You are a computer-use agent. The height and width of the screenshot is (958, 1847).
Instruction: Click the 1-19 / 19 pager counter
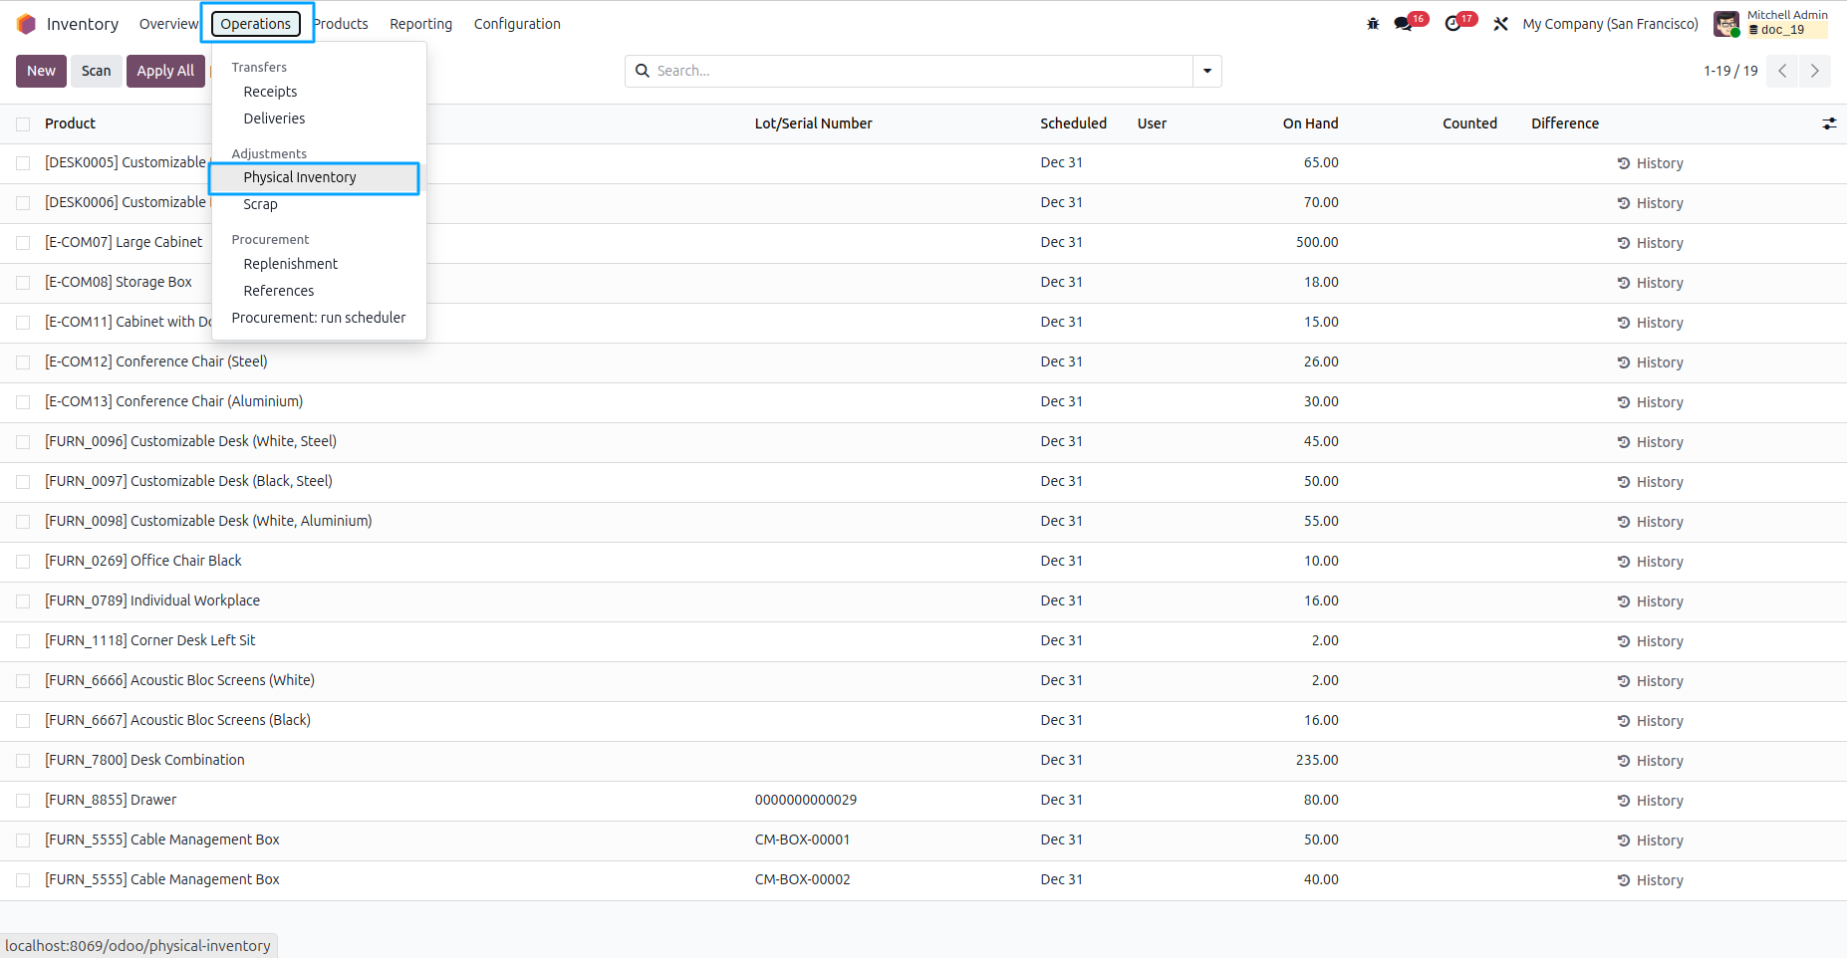(1730, 71)
